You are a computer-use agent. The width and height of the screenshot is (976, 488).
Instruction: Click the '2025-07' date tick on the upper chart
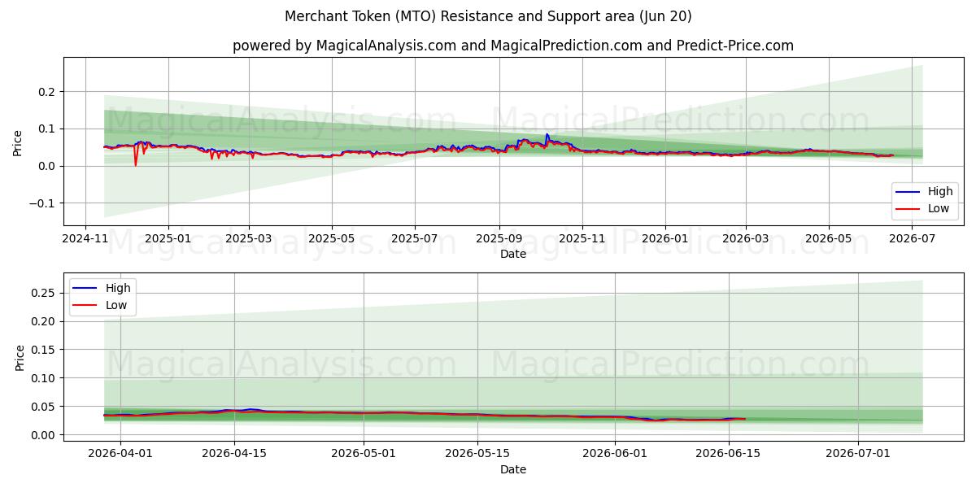tap(415, 239)
